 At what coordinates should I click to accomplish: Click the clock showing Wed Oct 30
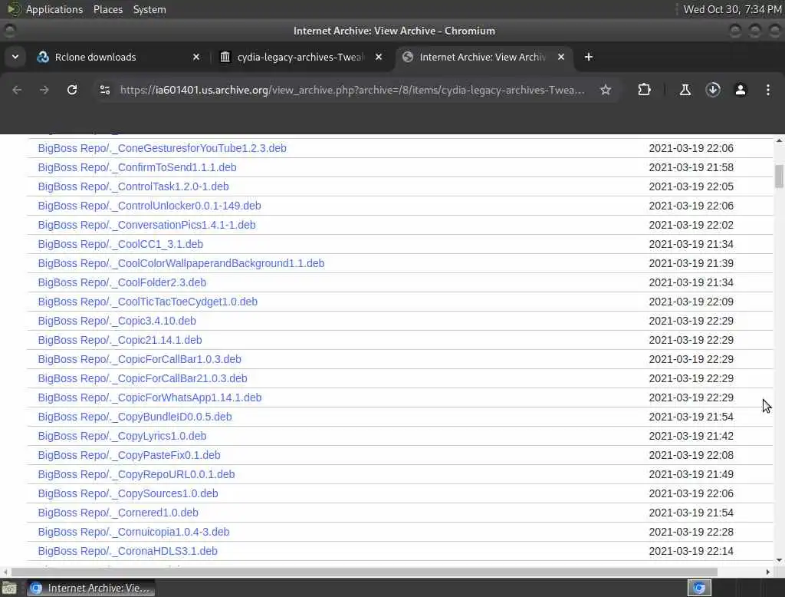(732, 9)
